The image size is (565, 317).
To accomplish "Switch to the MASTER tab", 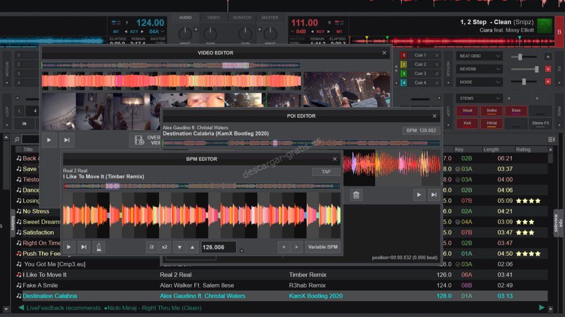I will click(270, 18).
